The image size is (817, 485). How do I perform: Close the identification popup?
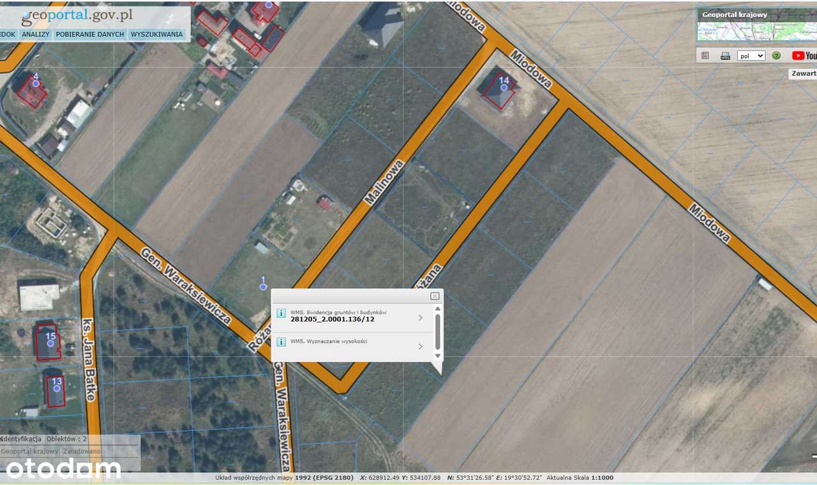[x=435, y=296]
